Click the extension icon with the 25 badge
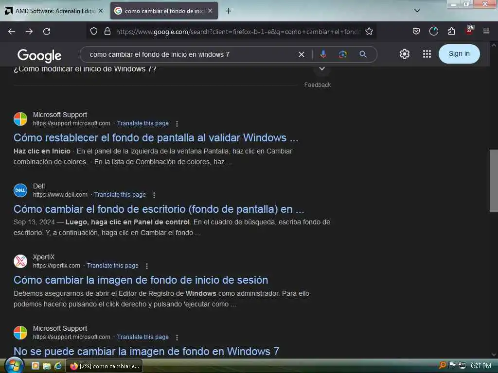 click(469, 30)
